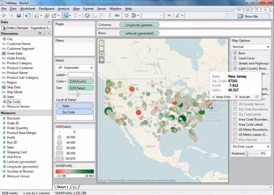
Task: Click the Highlight pencil toolbar icon
Action: click(178, 16)
